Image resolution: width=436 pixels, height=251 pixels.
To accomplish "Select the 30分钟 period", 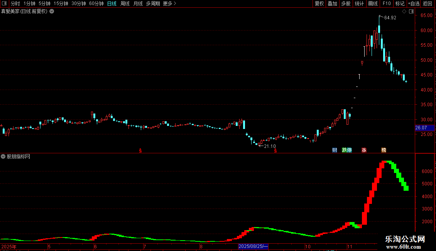I will click(78, 3).
